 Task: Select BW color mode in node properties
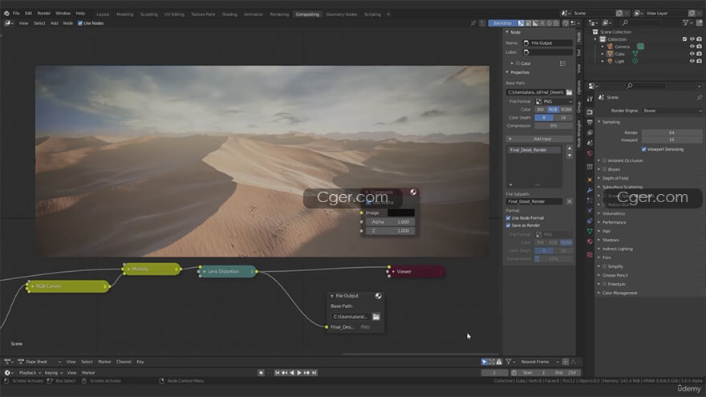point(540,109)
